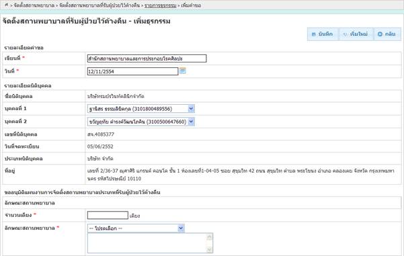Click breadcrumb จัดตั้งสถานพยาบาลที่รับผู้ป่วยไว้ค้างคืน
The image size is (404, 256).
pos(99,5)
